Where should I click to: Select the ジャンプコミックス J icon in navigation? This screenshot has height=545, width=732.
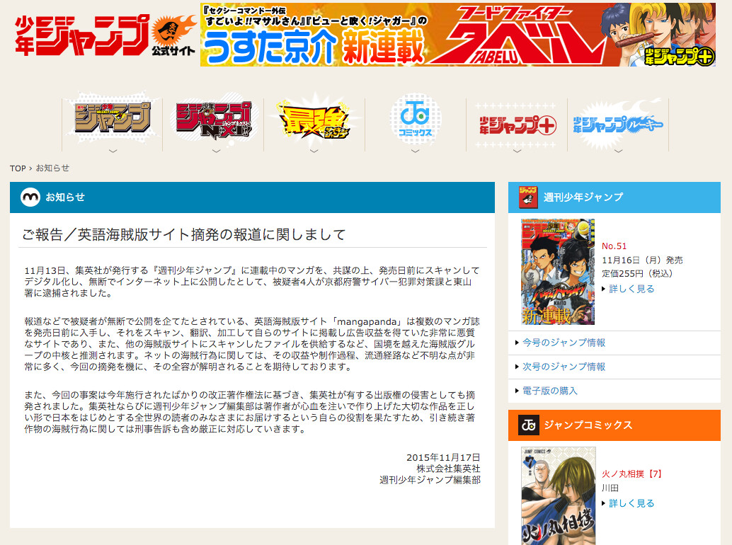point(416,119)
